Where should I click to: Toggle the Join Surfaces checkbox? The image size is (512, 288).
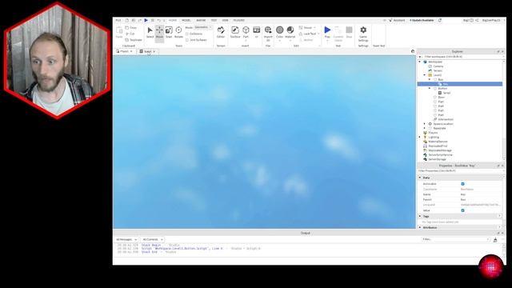pos(187,40)
